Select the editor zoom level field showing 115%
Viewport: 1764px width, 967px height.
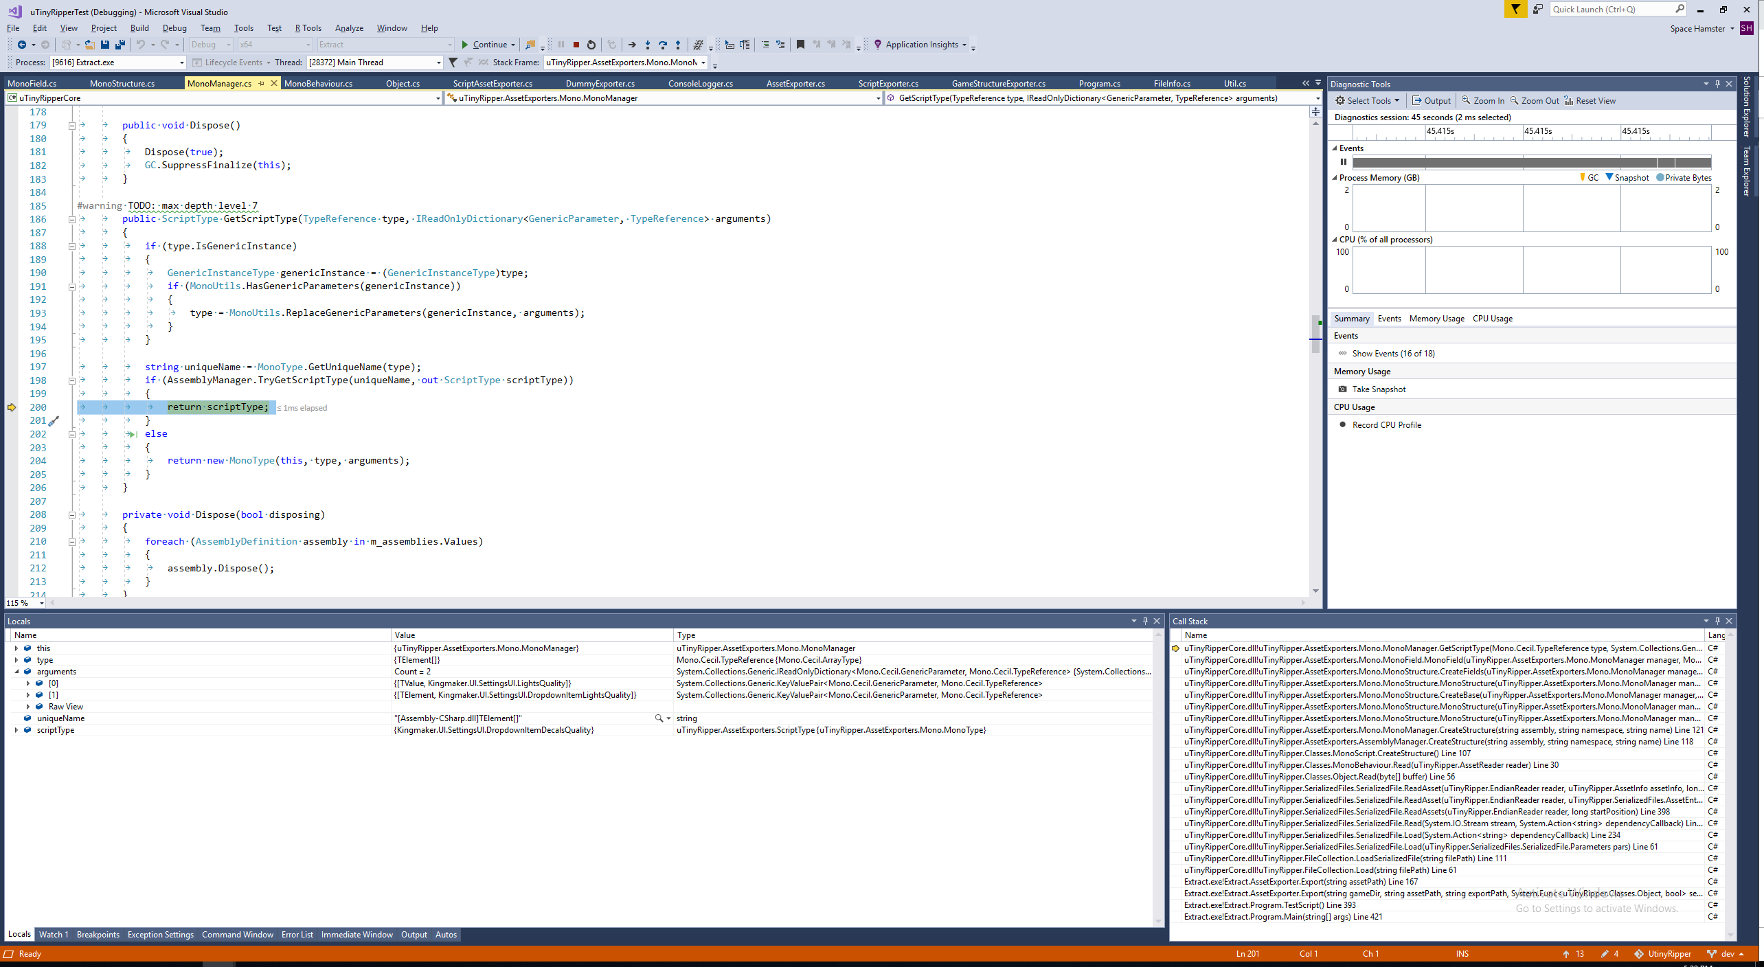(x=21, y=602)
